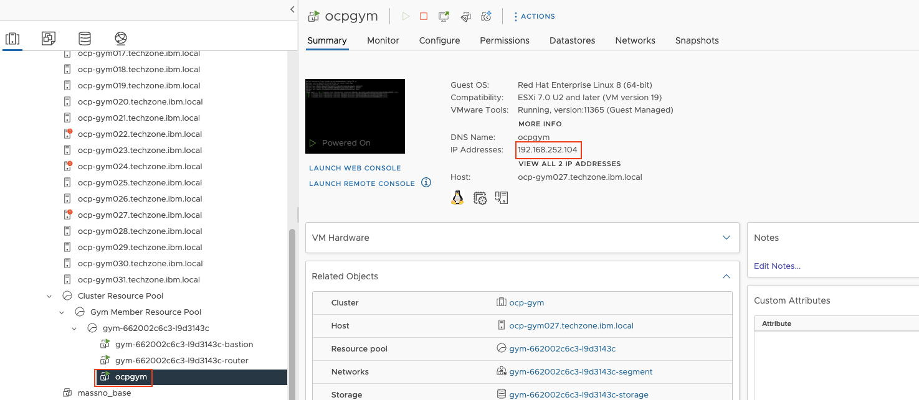This screenshot has width=919, height=400.
Task: Collapse the navigator pane with the chevron
Action: pyautogui.click(x=292, y=9)
